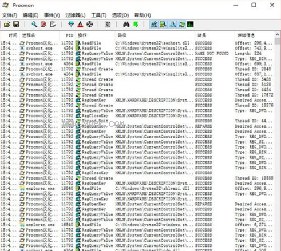The height and width of the screenshot is (251, 281).
Task: Select the Offset: 743 detail cell
Action: tap(254, 48)
